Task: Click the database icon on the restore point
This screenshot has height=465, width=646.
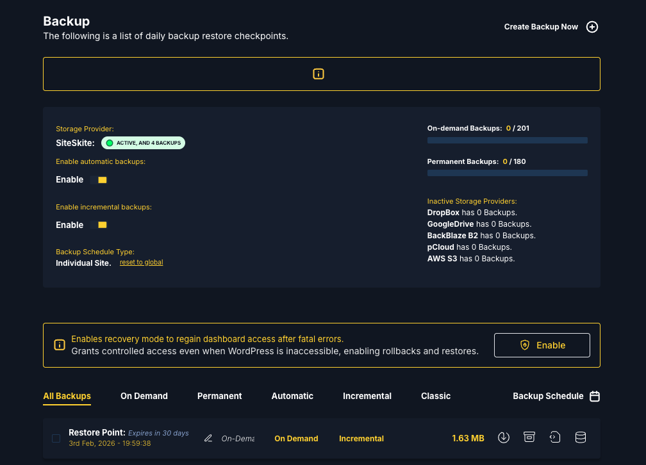Action: point(581,437)
